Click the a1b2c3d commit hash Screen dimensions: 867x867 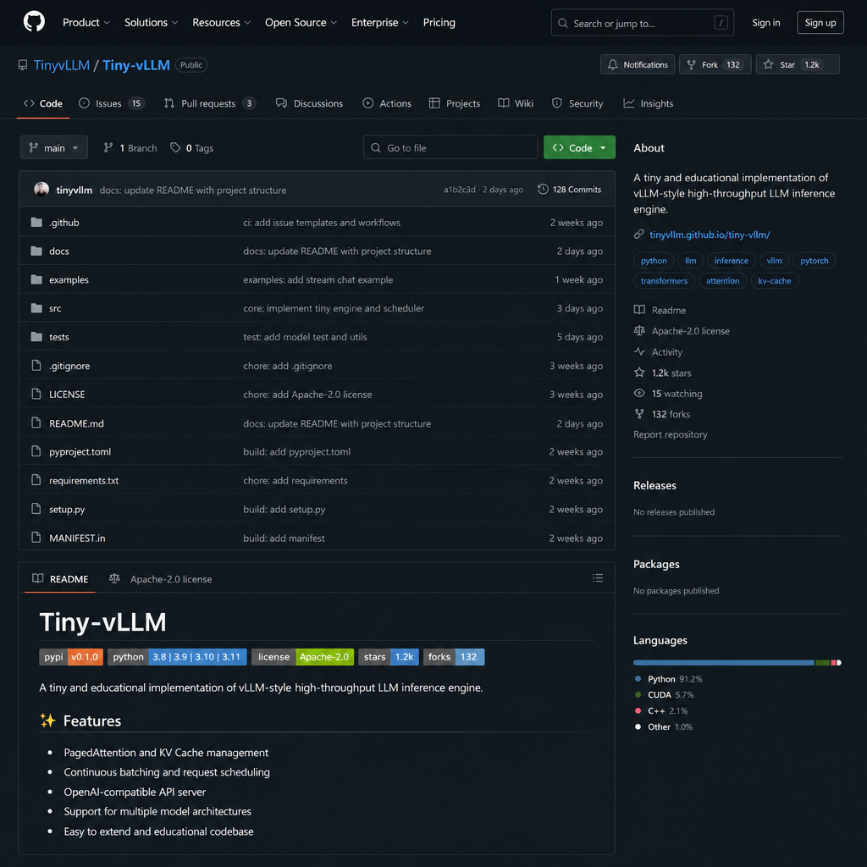coord(459,190)
